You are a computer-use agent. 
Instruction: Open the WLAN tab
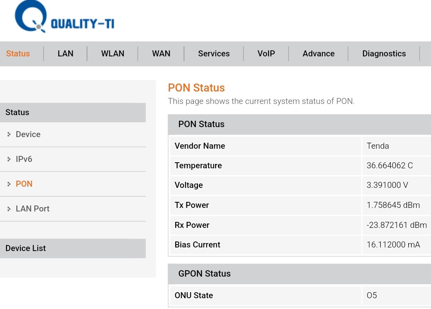[113, 54]
